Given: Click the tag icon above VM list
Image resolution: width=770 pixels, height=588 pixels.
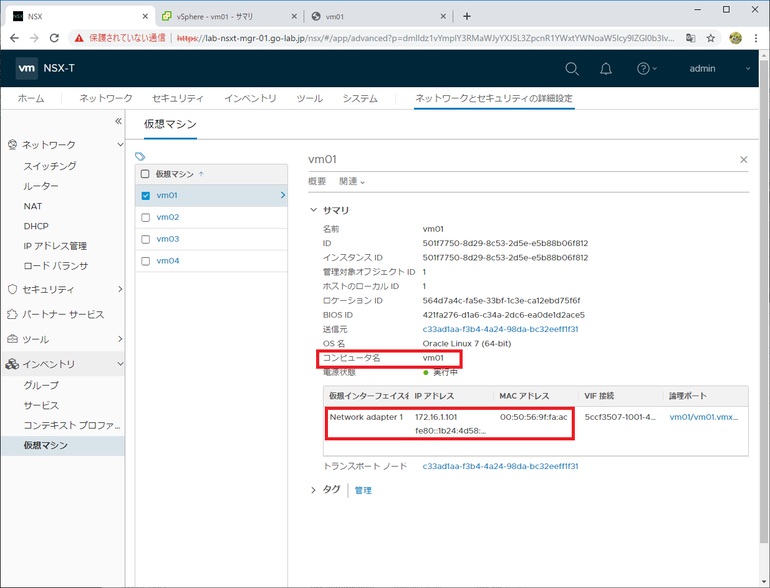Looking at the screenshot, I should (x=140, y=156).
